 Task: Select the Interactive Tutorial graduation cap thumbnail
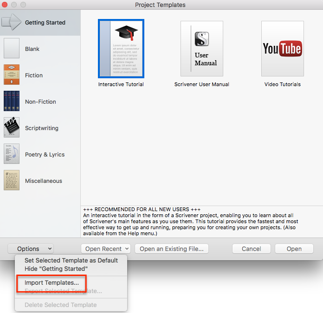click(x=121, y=49)
